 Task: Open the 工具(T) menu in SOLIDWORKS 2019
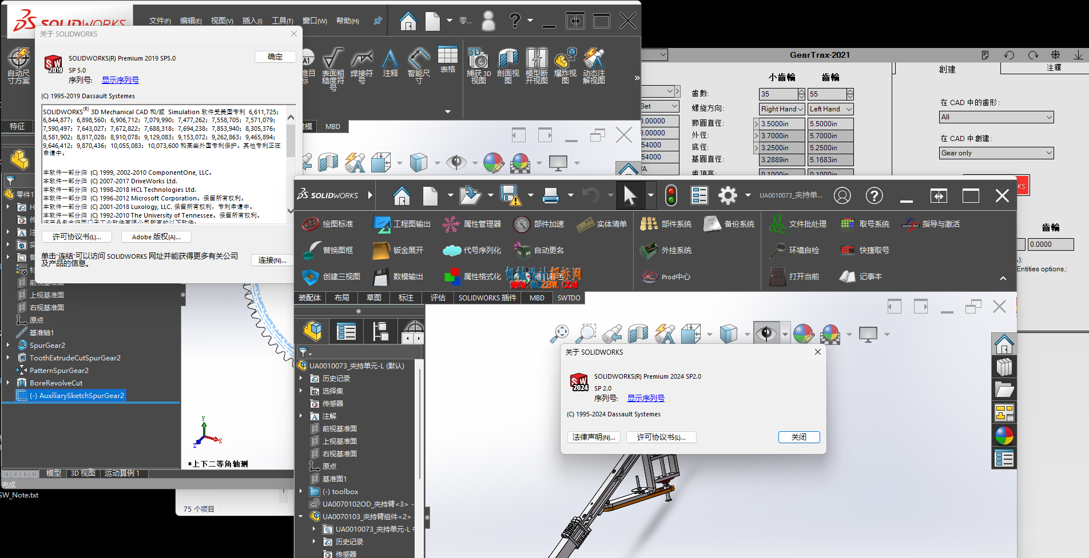282,21
